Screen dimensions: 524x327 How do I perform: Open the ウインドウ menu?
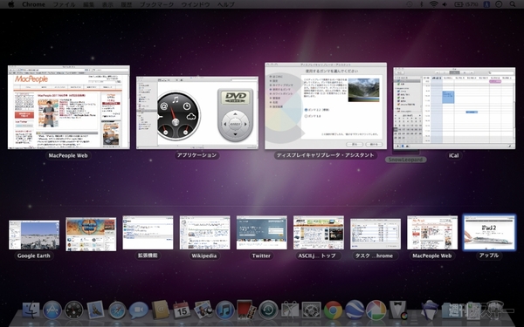tap(196, 4)
